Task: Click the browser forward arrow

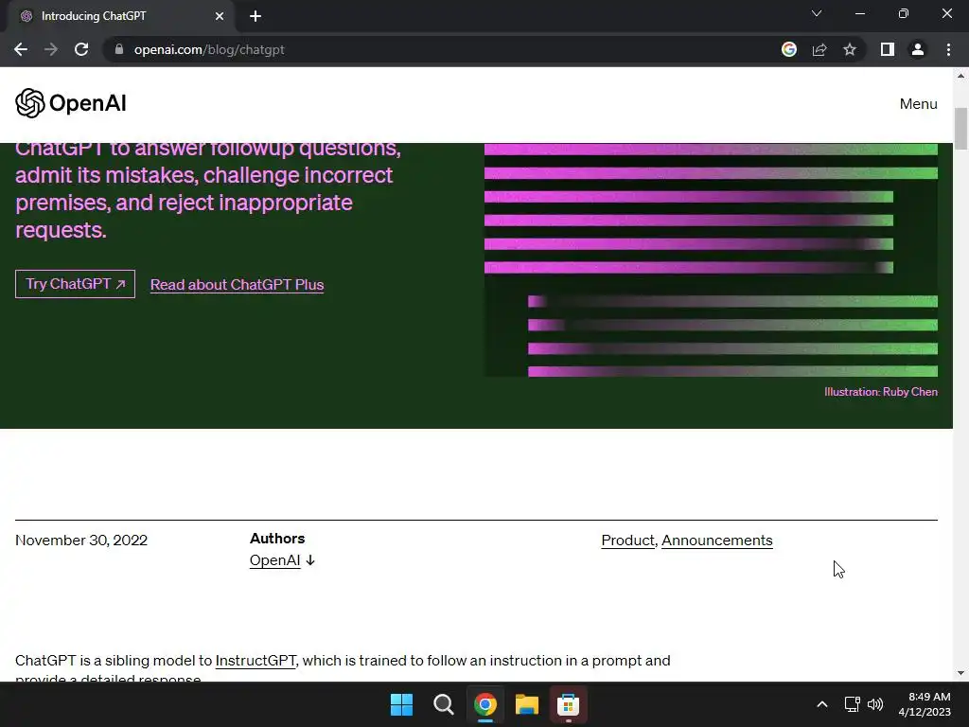Action: [x=51, y=49]
